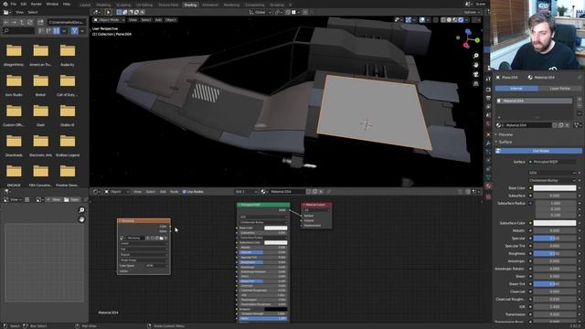
Task: Open the Christensen-Burley dropdown in Properties panel
Action: point(552,180)
